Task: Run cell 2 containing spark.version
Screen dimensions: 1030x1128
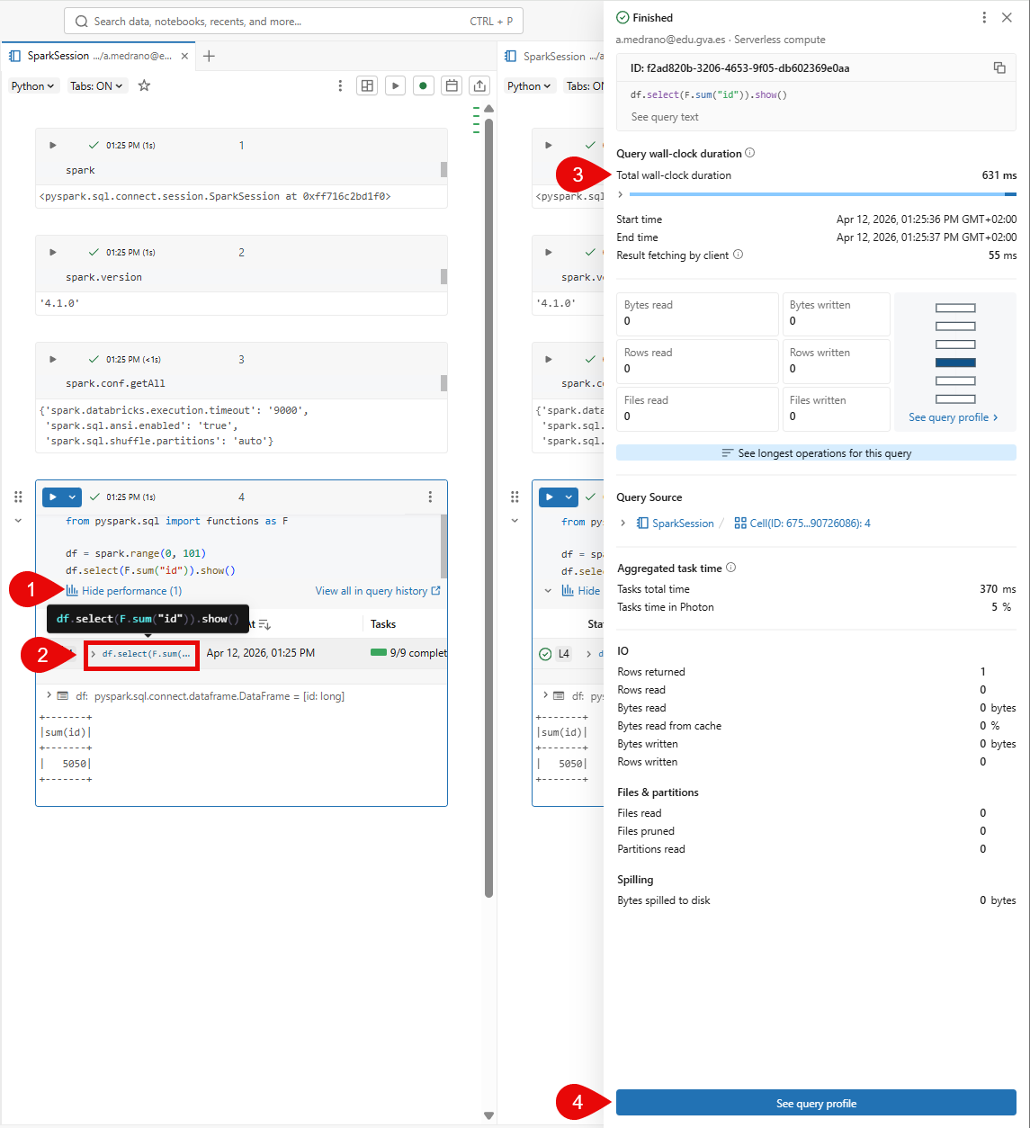Action: click(x=52, y=252)
